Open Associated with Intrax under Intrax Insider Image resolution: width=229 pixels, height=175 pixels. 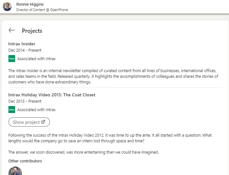[x=36, y=59]
